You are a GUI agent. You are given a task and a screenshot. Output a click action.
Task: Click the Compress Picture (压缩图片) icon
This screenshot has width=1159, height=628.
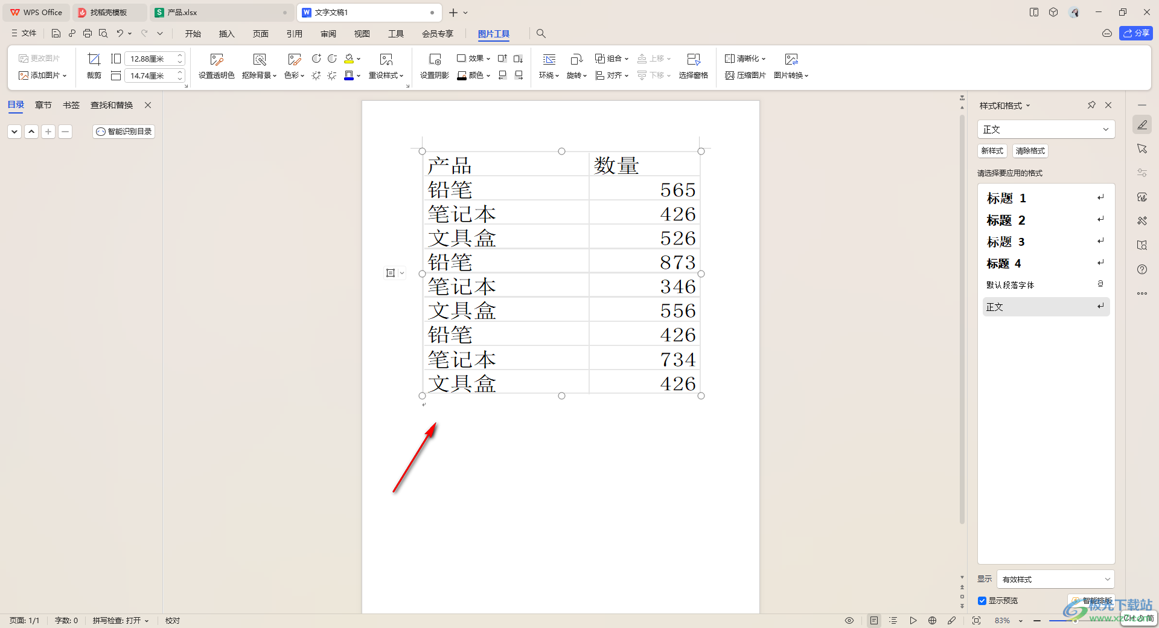pos(746,75)
